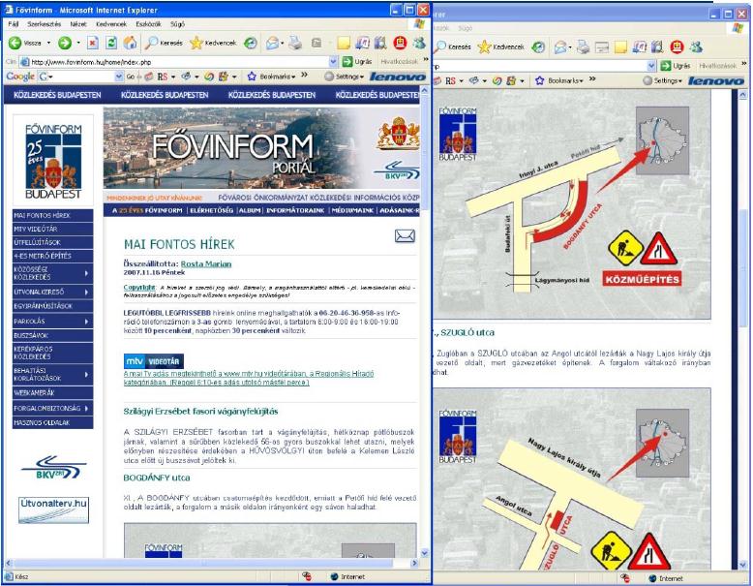Open the Nézet menu
This screenshot has height=586, width=753.
[78, 23]
